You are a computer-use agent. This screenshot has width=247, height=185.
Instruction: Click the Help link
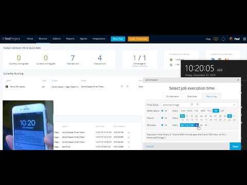tap(208, 39)
